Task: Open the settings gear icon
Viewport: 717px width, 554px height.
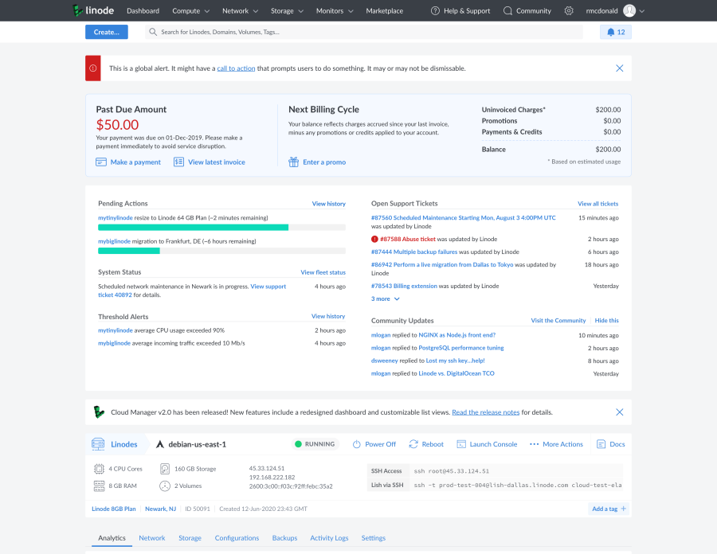Action: point(568,10)
